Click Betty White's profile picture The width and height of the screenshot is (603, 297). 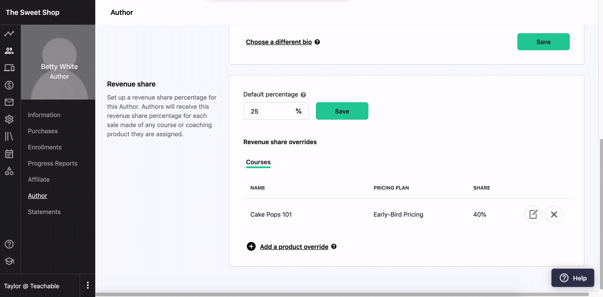[x=58, y=62]
